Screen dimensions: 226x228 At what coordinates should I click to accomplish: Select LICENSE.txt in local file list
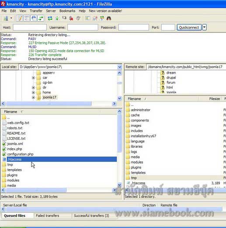tap(16, 139)
